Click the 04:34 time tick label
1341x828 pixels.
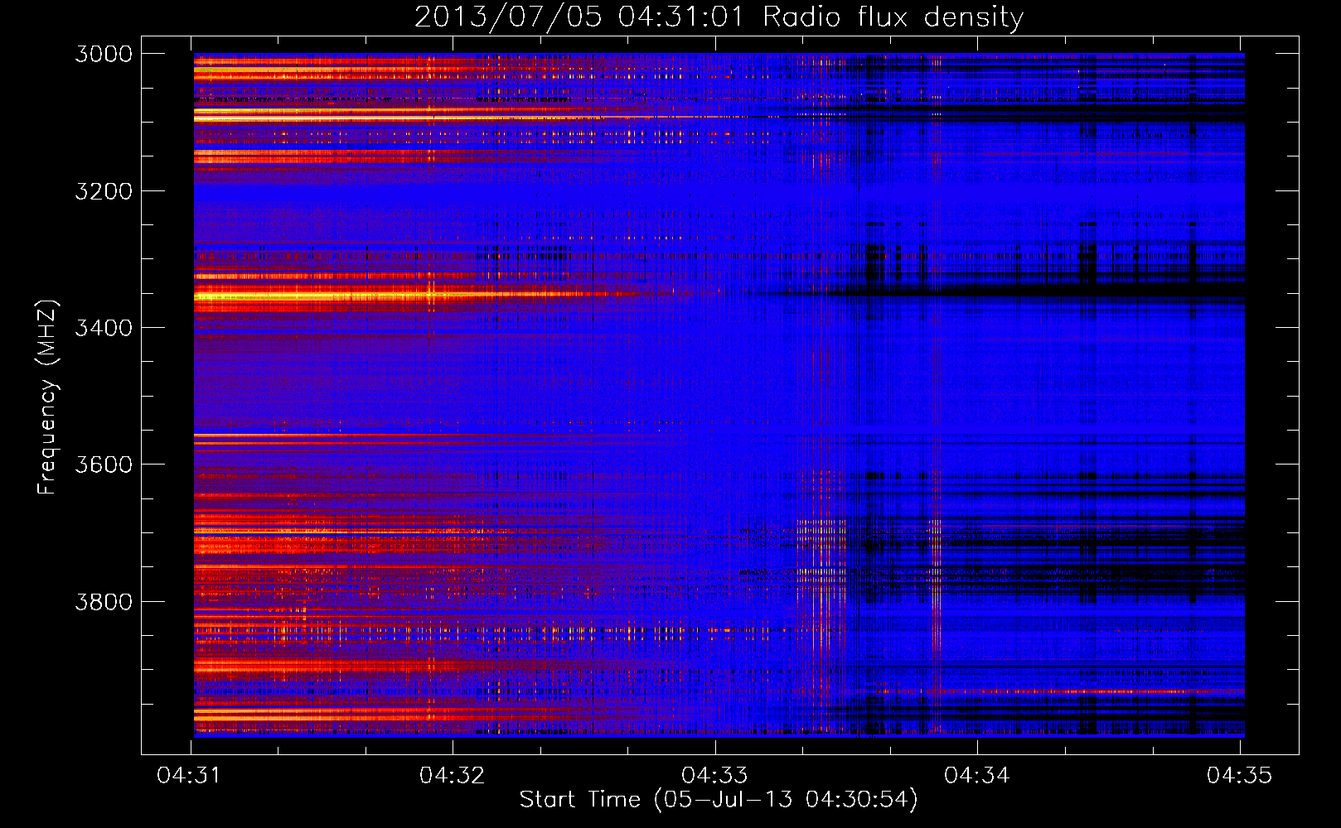pyautogui.click(x=977, y=776)
